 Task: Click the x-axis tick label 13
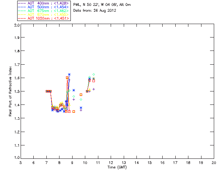(x=124, y=163)
